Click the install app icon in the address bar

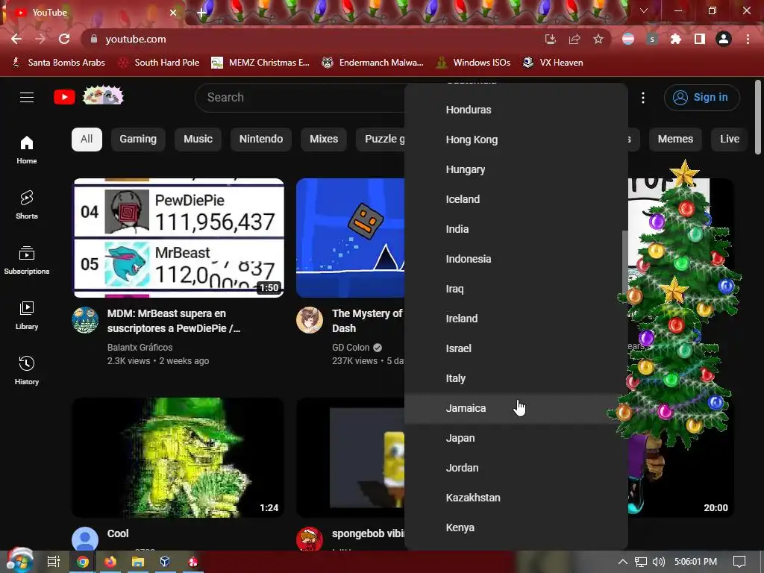551,39
